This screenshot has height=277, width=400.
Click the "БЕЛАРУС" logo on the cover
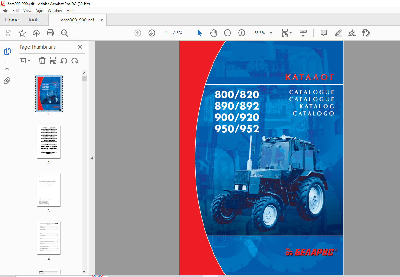(x=311, y=252)
